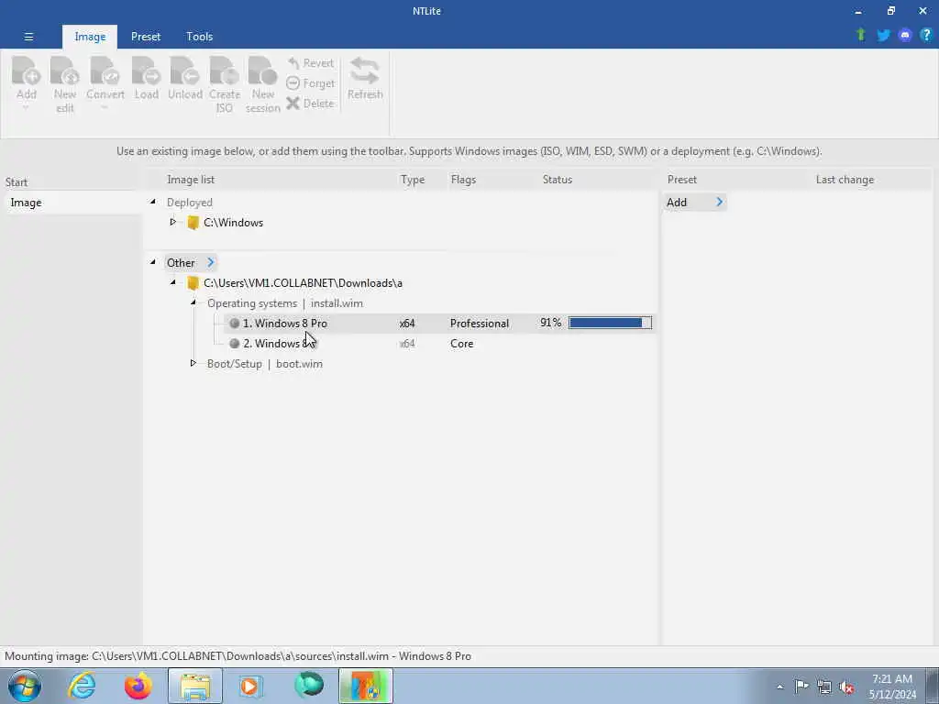Open the Twitter link icon
Screen dimensions: 939x704
pos(883,36)
